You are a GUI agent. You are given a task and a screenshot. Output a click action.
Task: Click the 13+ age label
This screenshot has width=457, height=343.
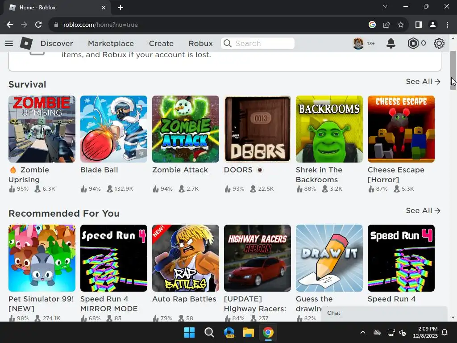pos(371,43)
